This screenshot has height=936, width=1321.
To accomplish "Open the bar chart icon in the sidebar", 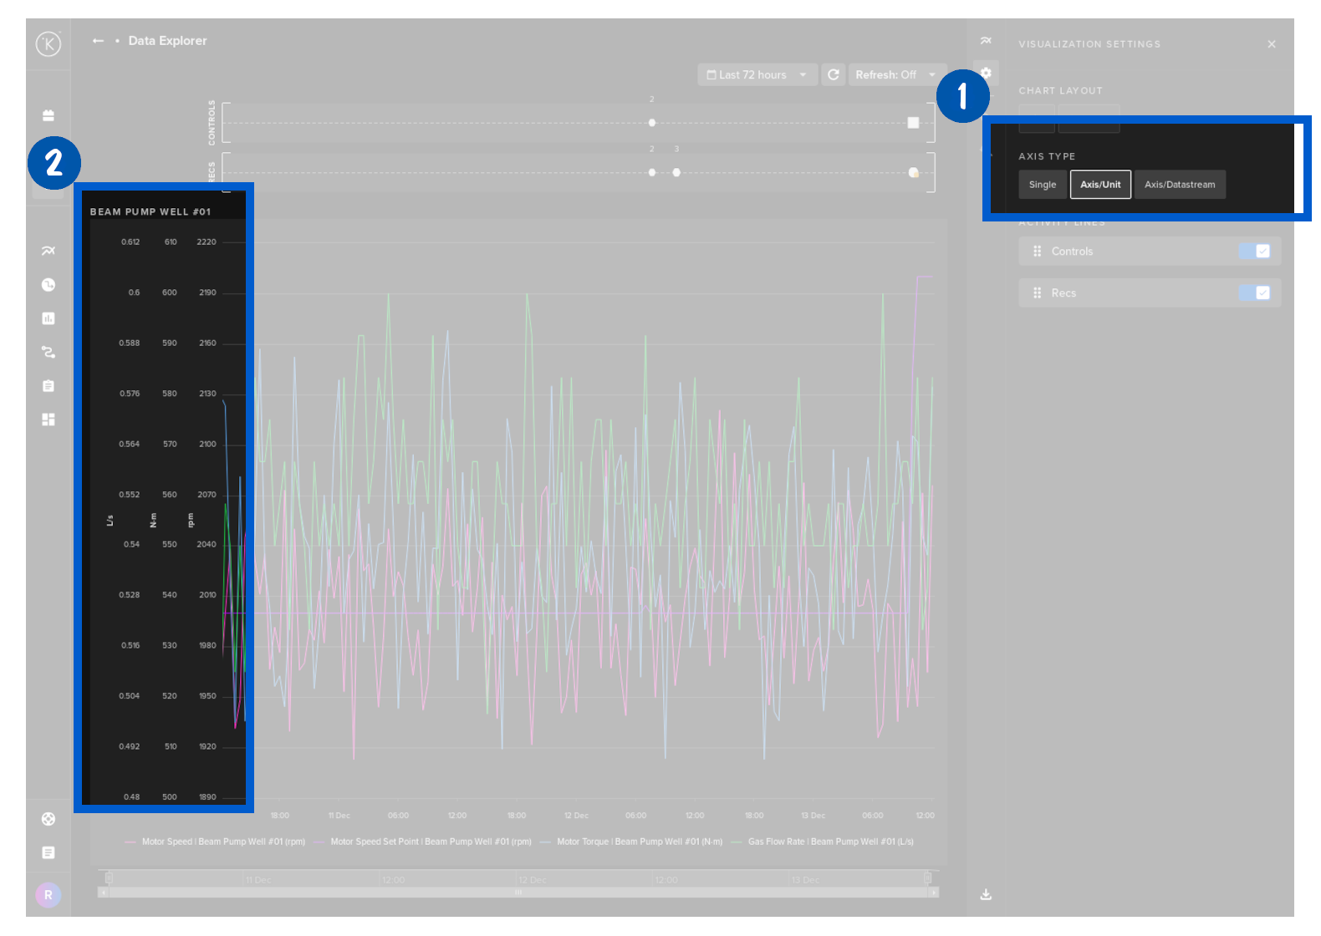I will tap(48, 318).
